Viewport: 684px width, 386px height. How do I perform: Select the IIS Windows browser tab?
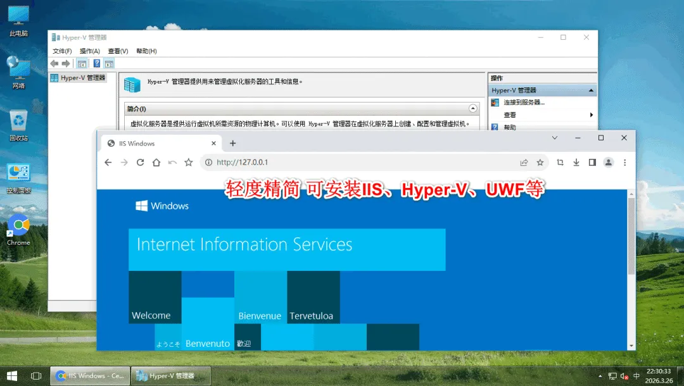click(161, 144)
